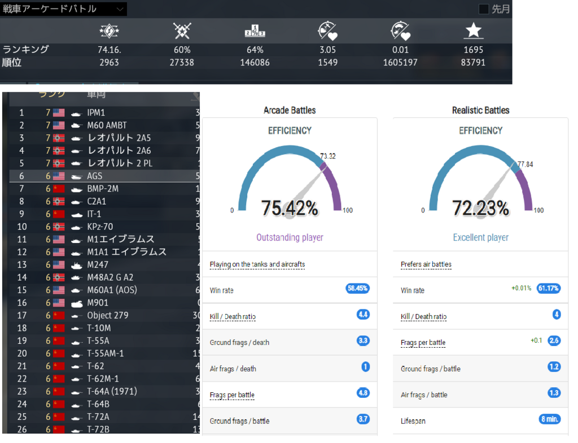Click the 車両 column header
This screenshot has width=578, height=443.
click(96, 95)
